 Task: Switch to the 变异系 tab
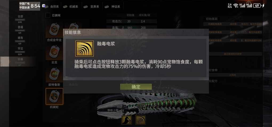tap(91, 7)
